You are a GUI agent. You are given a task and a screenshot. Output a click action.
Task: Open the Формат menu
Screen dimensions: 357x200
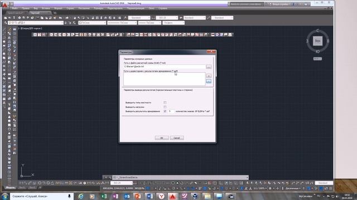pos(58,8)
